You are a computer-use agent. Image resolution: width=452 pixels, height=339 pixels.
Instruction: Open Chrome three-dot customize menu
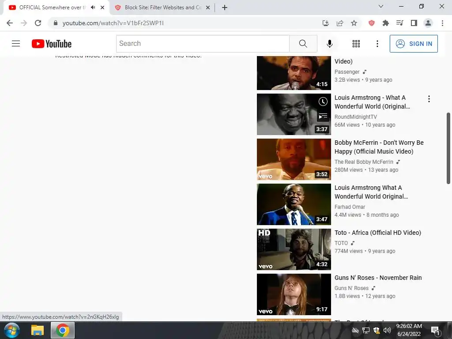coord(442,23)
